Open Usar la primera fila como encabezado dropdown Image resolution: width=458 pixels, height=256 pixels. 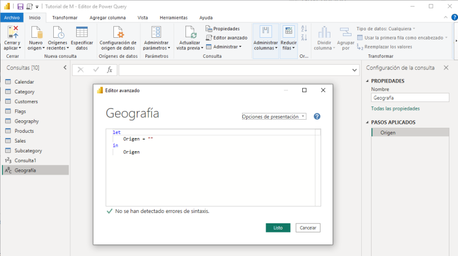(402, 38)
